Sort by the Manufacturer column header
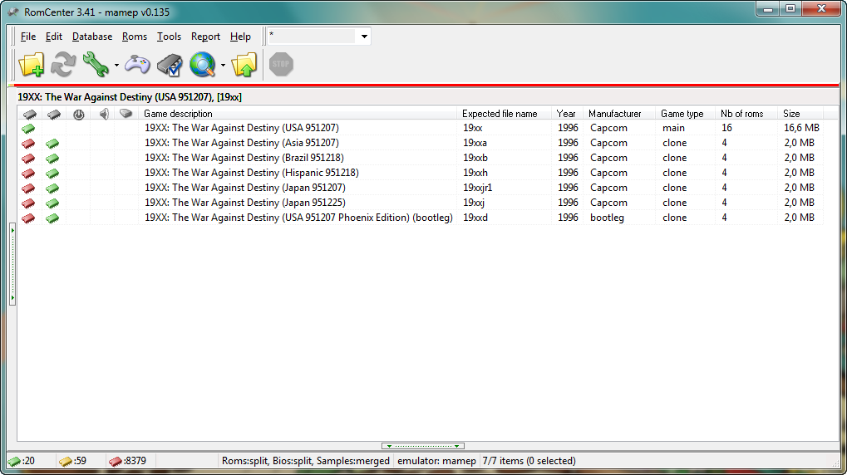 (614, 114)
